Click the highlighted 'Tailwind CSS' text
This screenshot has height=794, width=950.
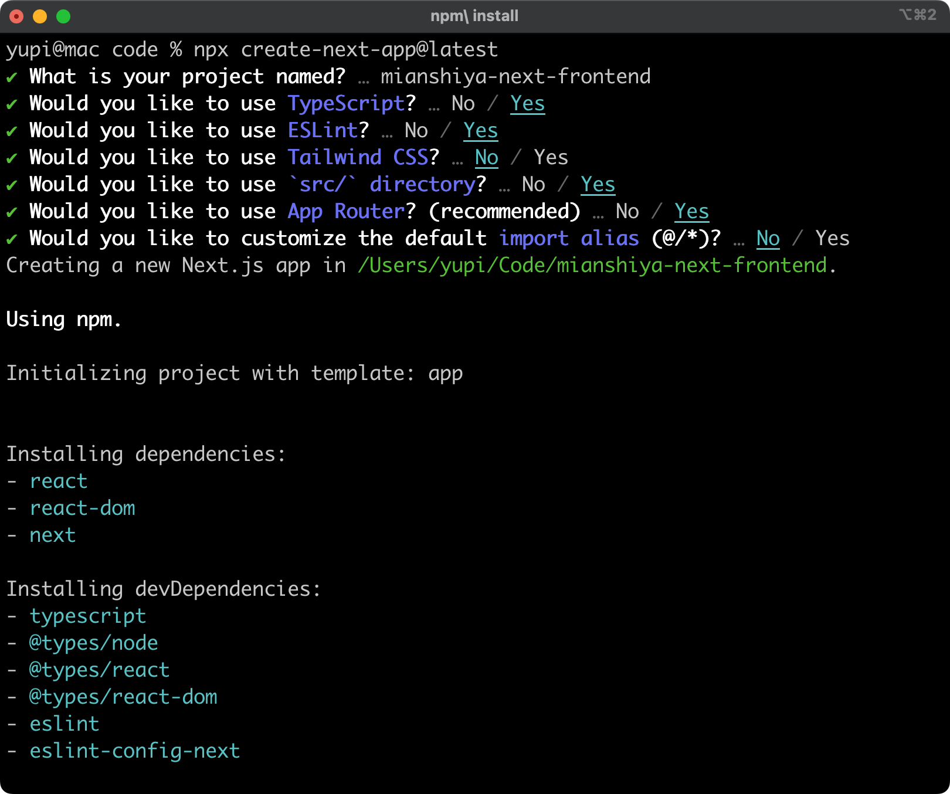[358, 158]
